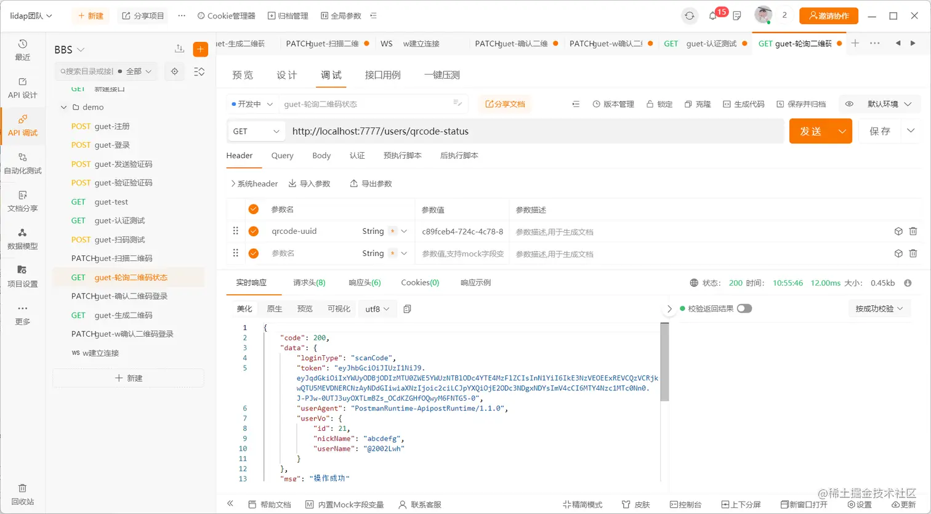Screen dimensions: 931x514
Task: Open the notification bell showing 15
Action: pos(714,15)
